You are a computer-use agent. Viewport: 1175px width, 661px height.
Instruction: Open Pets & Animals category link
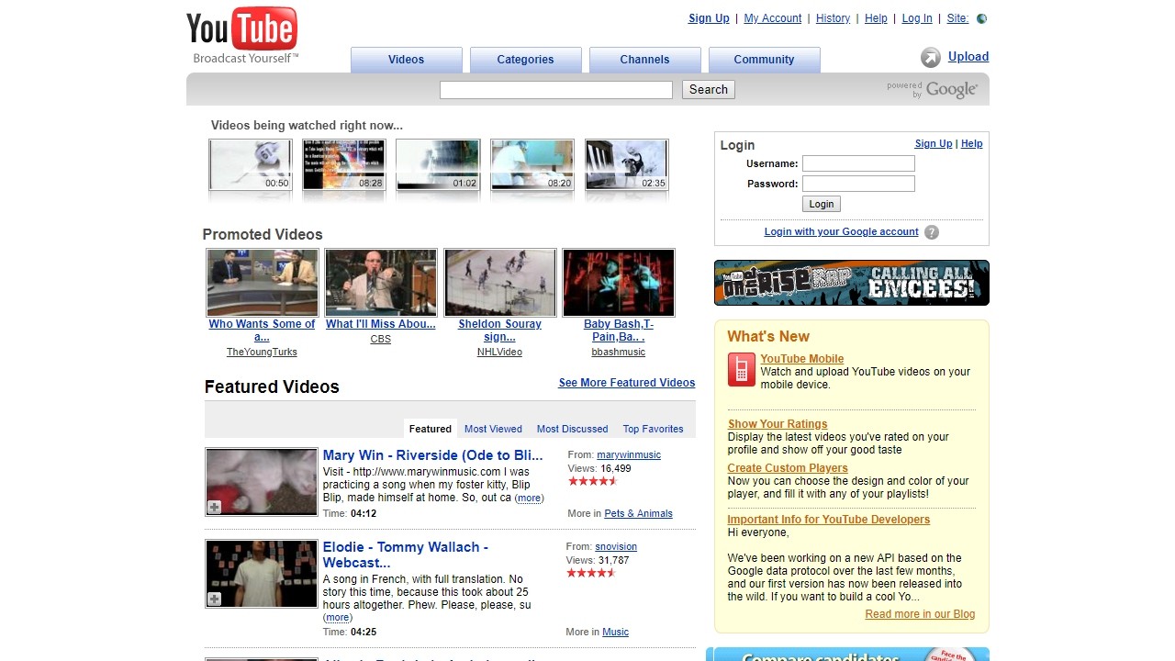638,513
